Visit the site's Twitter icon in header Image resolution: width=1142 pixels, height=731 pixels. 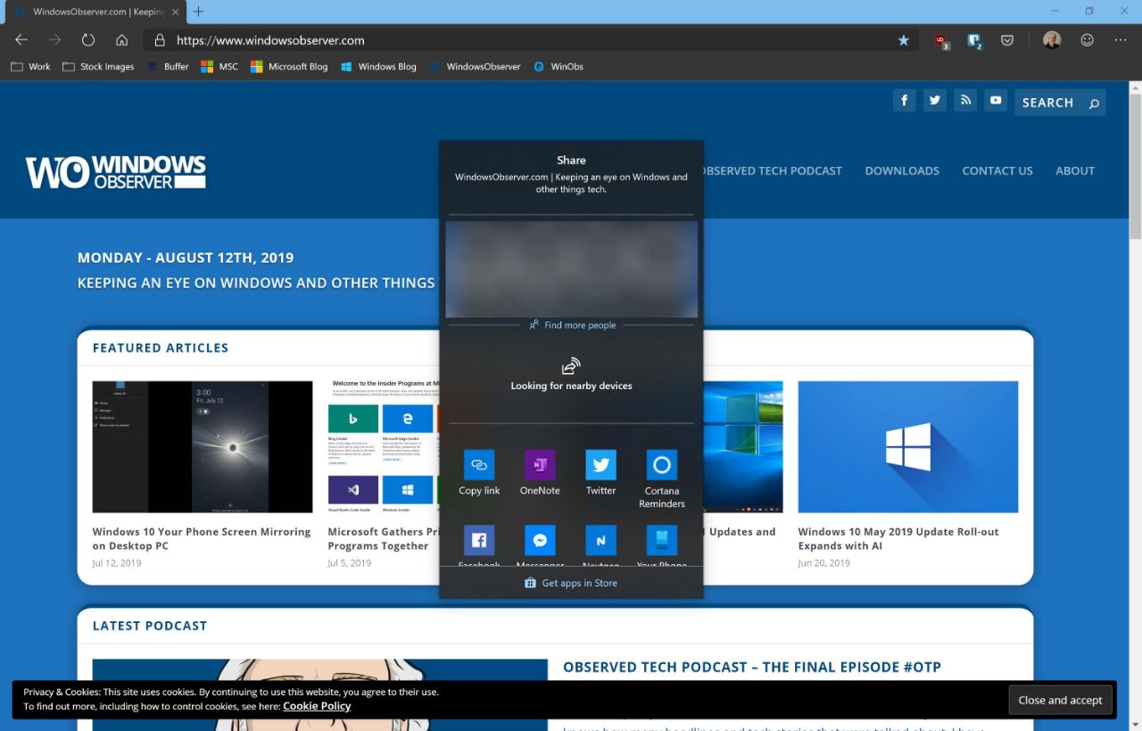(x=935, y=100)
